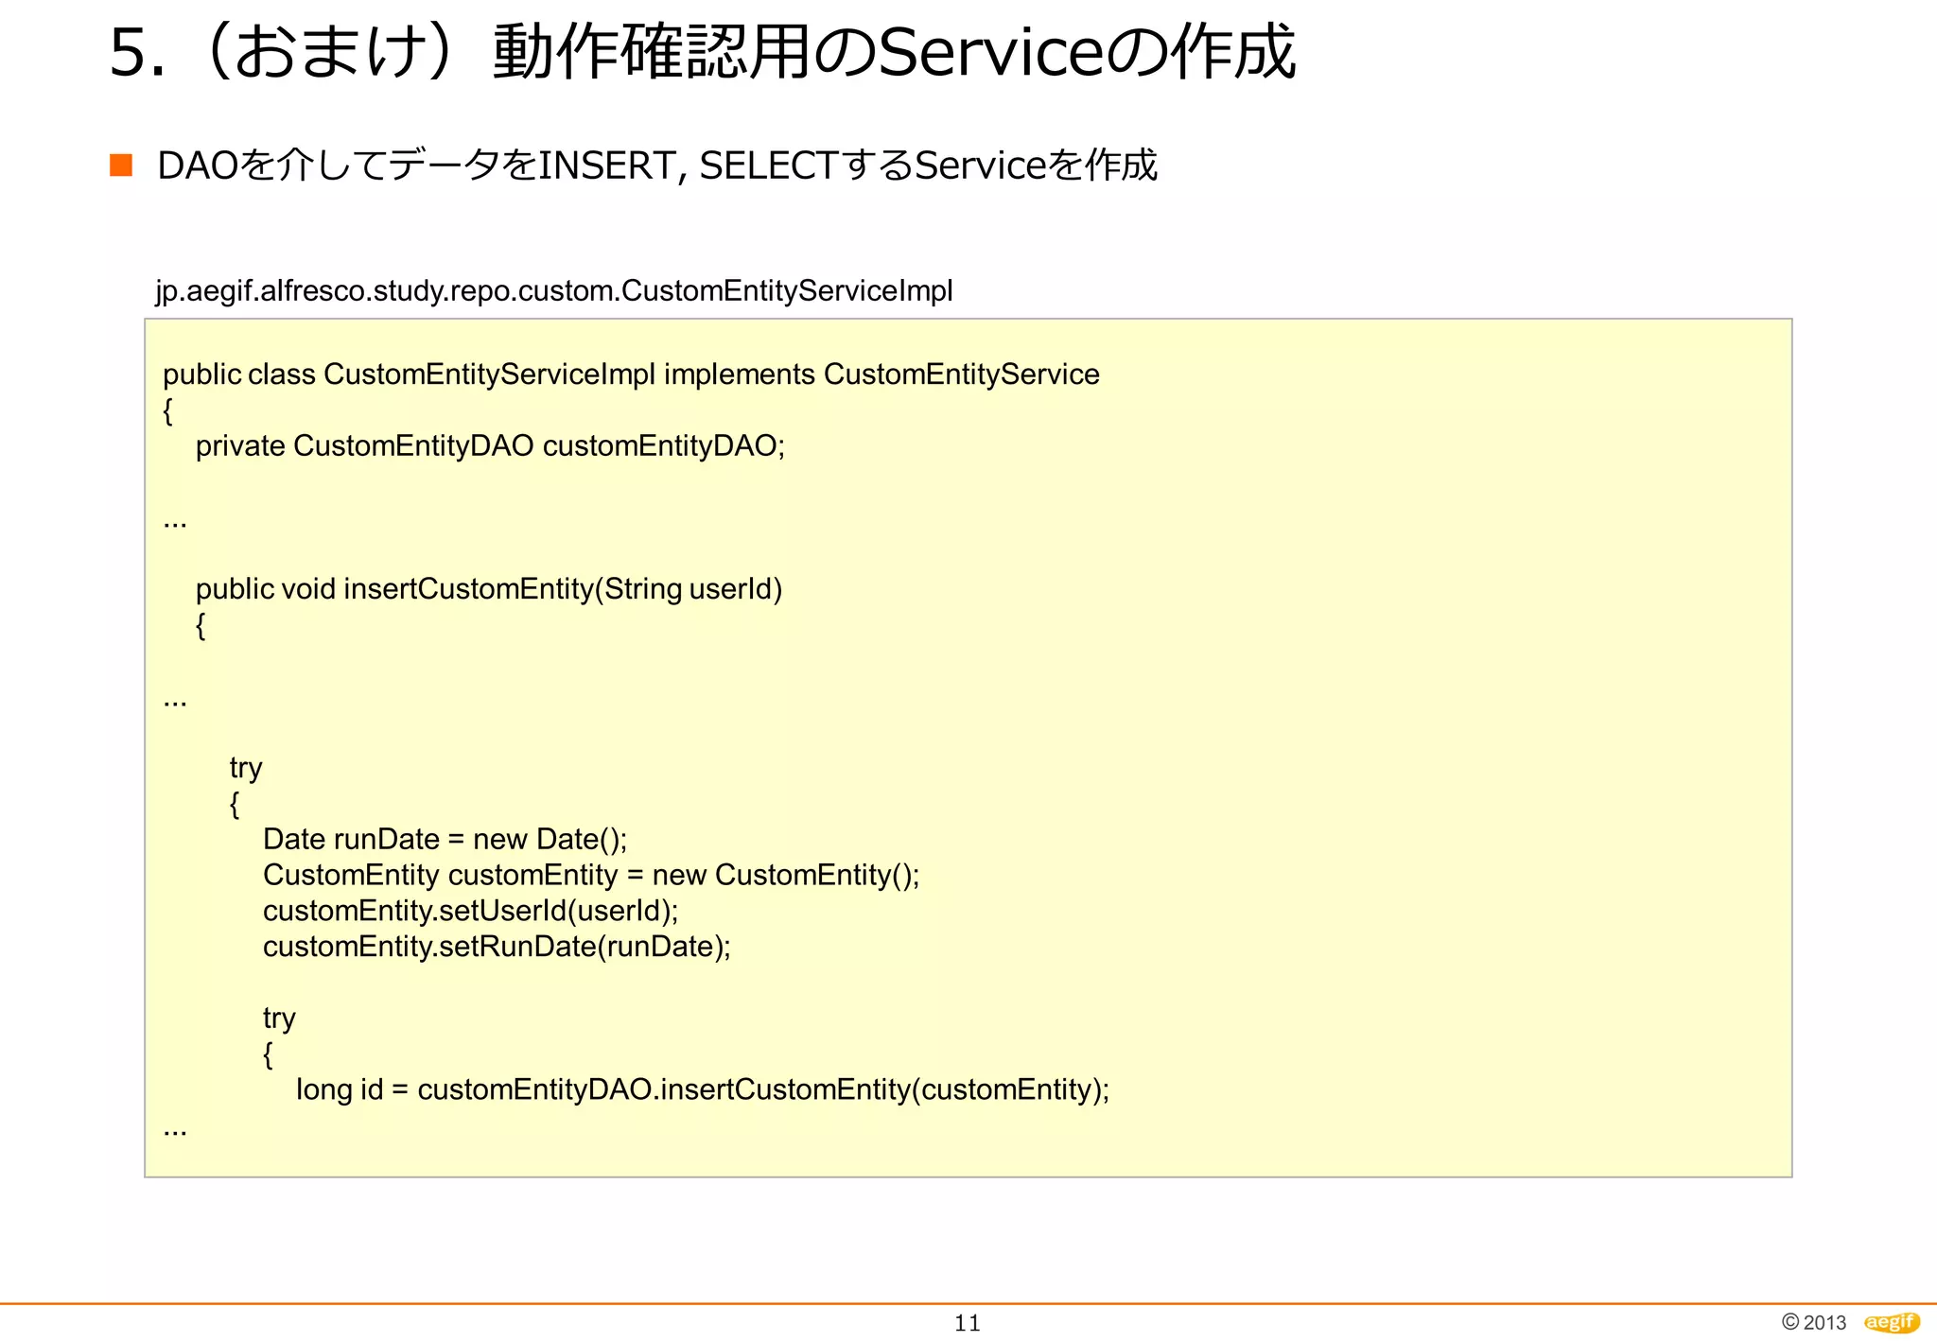Screen dimensions: 1937x1341
Task: Click the line 'Date runDate = new Date();'
Action: click(x=445, y=839)
